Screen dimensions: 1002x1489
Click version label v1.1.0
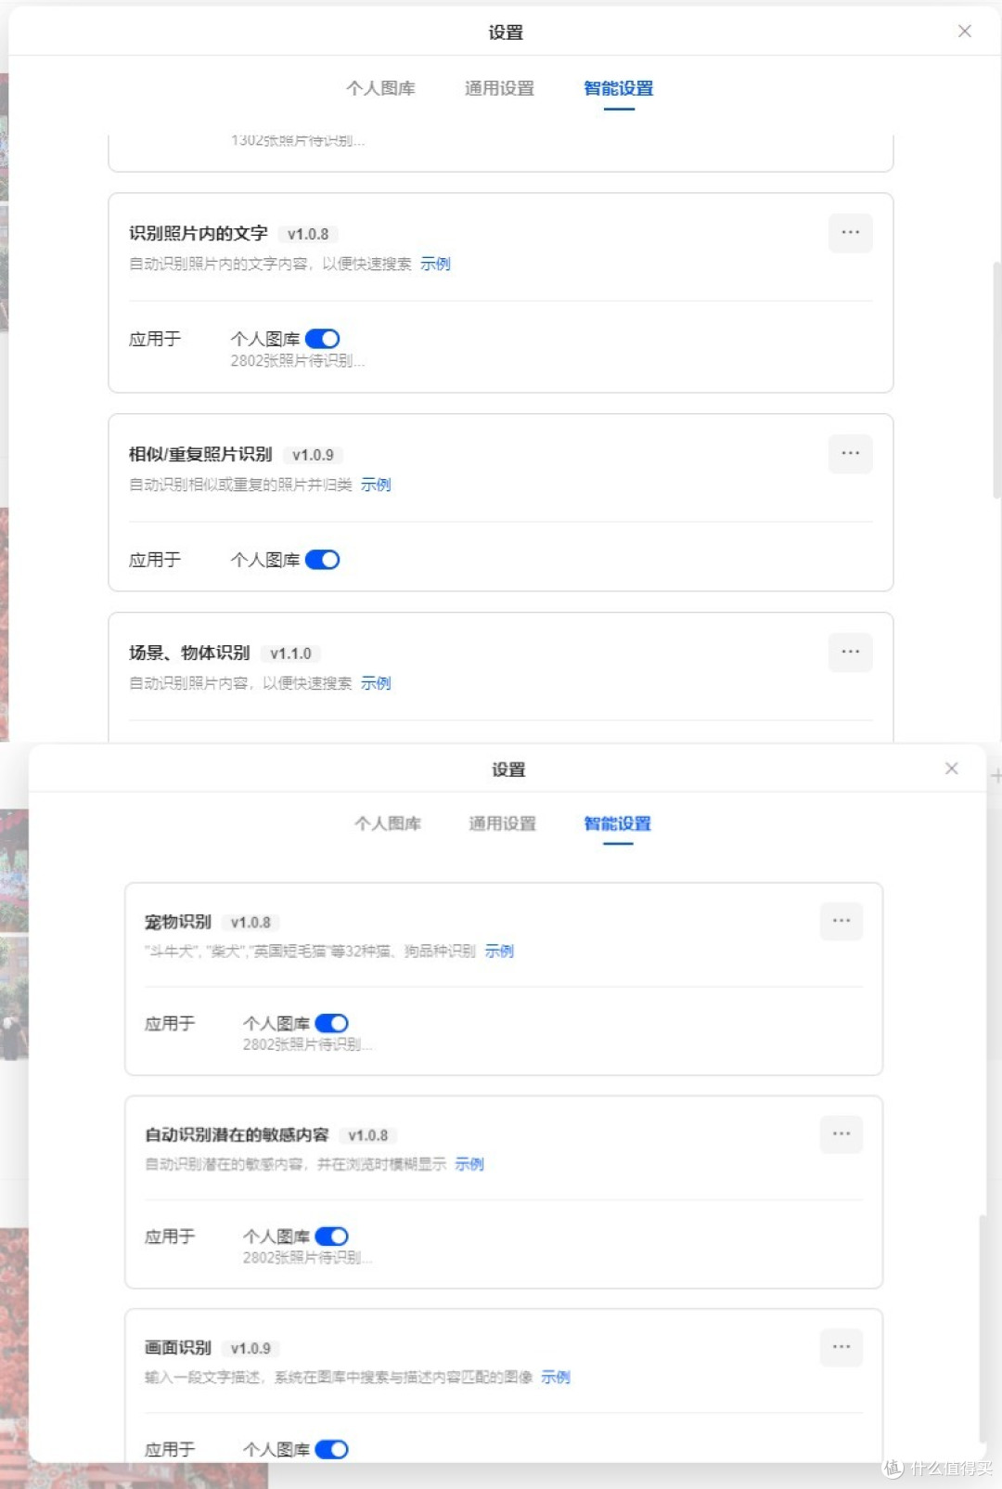pos(290,654)
